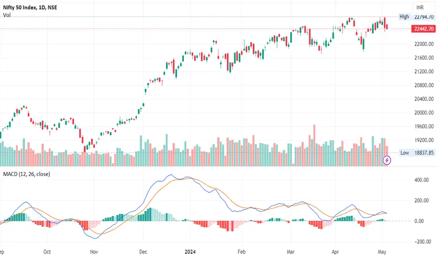
Task: Select the Vol indicator label
Action: pyautogui.click(x=7, y=15)
